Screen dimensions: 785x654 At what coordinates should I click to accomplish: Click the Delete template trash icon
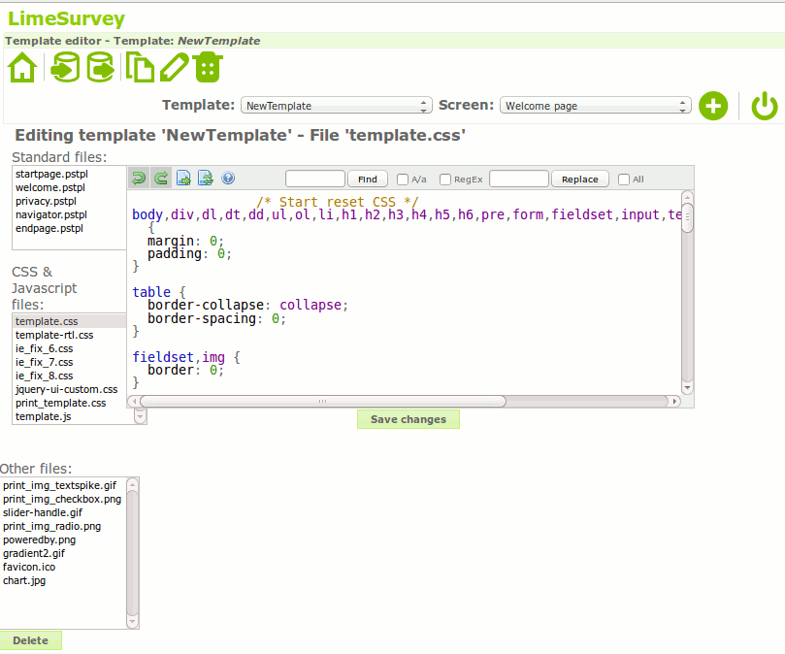point(209,70)
